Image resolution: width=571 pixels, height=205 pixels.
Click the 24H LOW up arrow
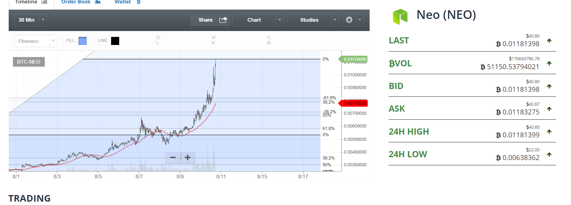click(x=549, y=154)
